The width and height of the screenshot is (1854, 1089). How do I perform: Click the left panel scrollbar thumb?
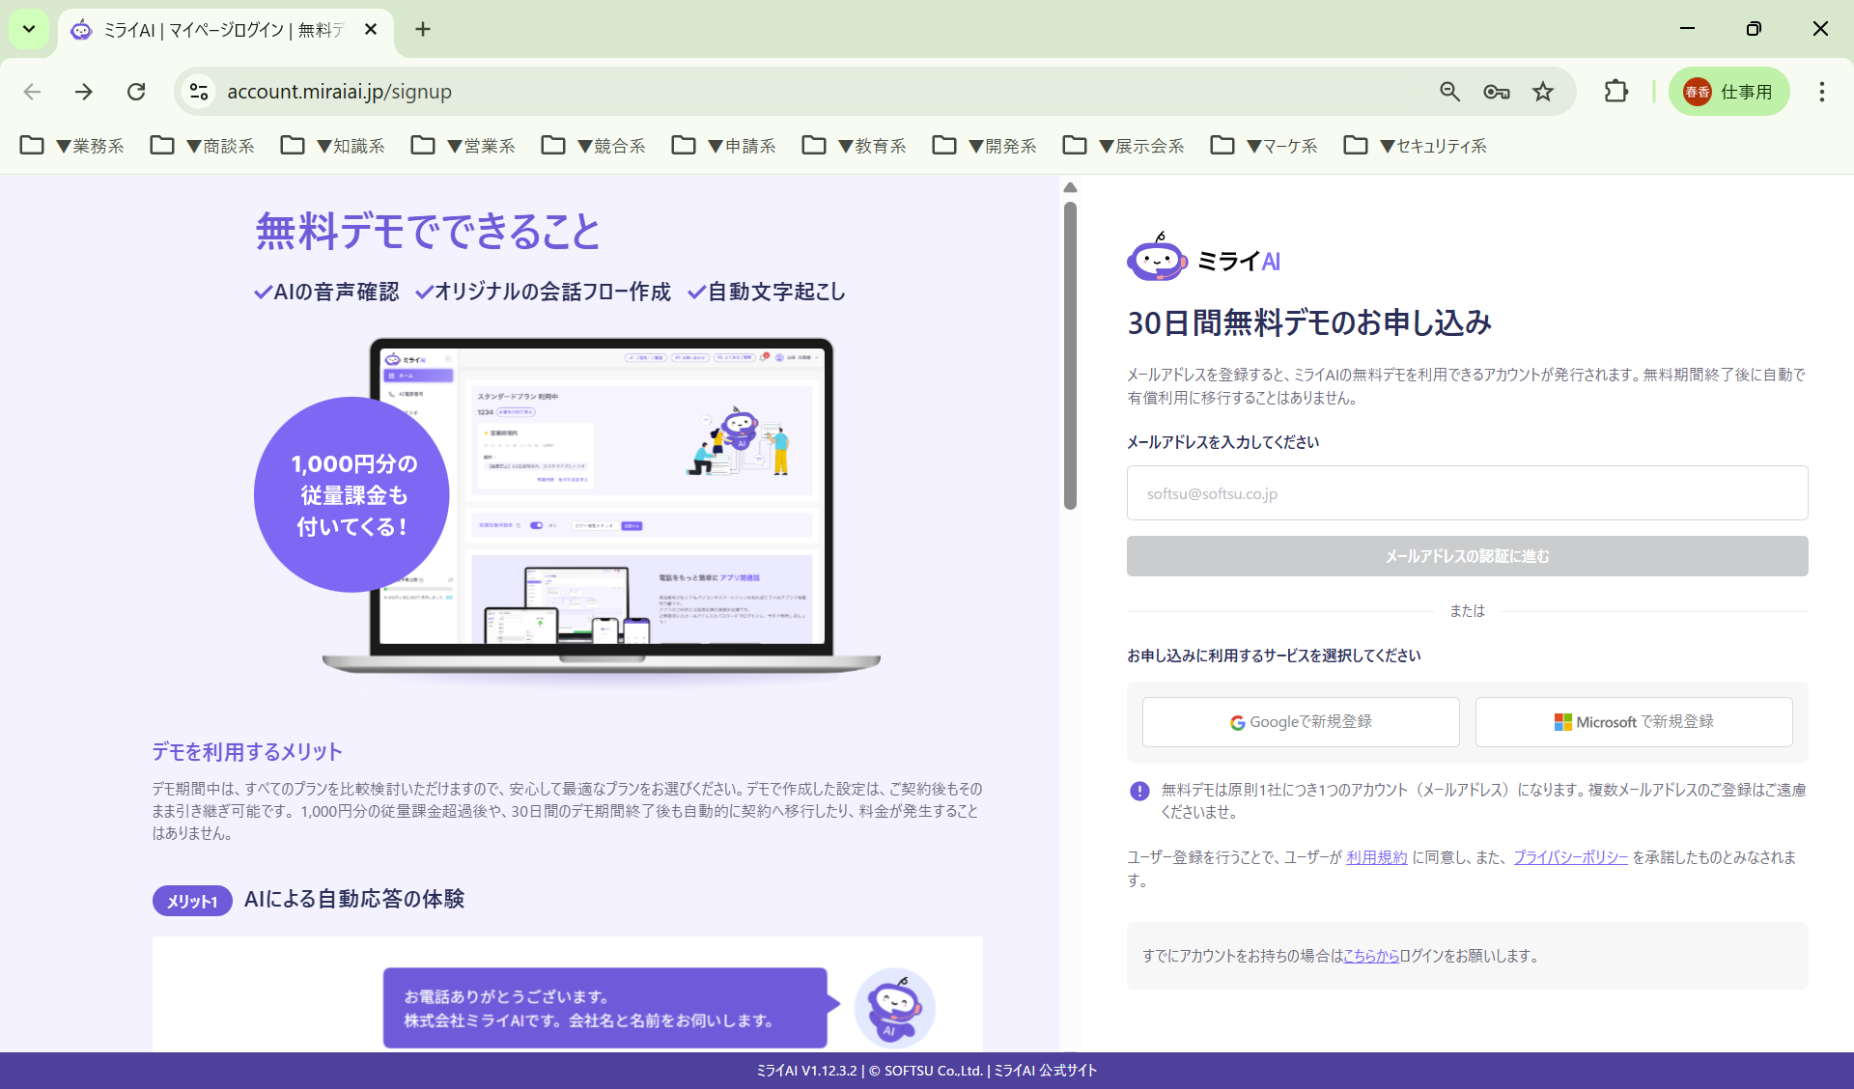pos(1070,355)
